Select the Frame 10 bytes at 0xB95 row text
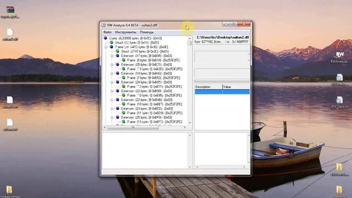Image resolution: width=352 pixels, height=198 pixels. pos(155,95)
